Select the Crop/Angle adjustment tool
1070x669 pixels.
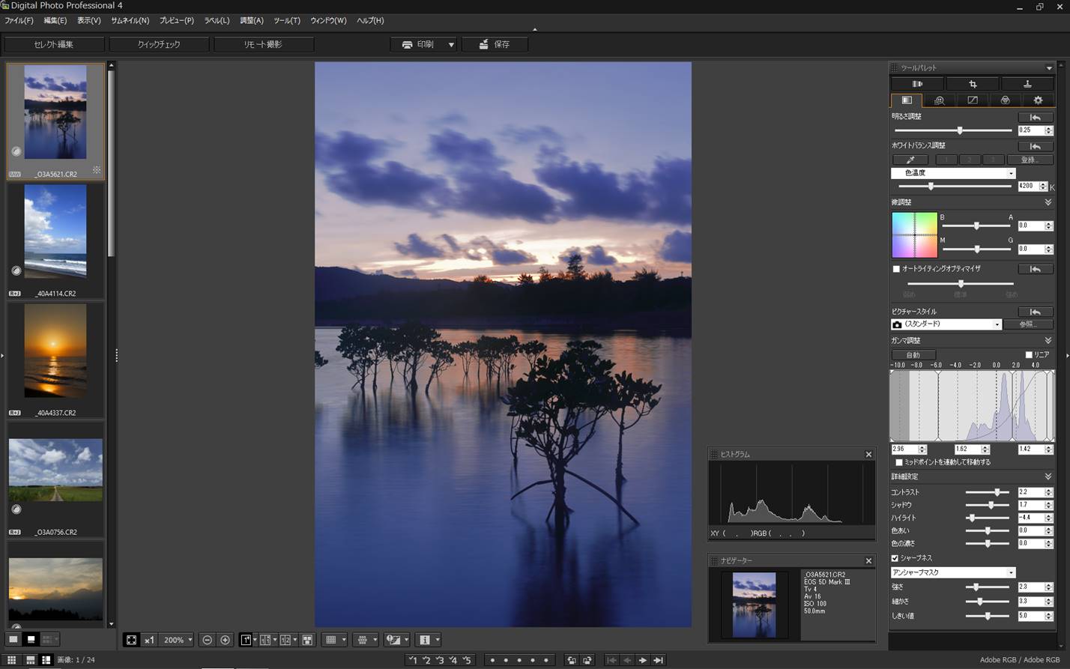(x=973, y=83)
